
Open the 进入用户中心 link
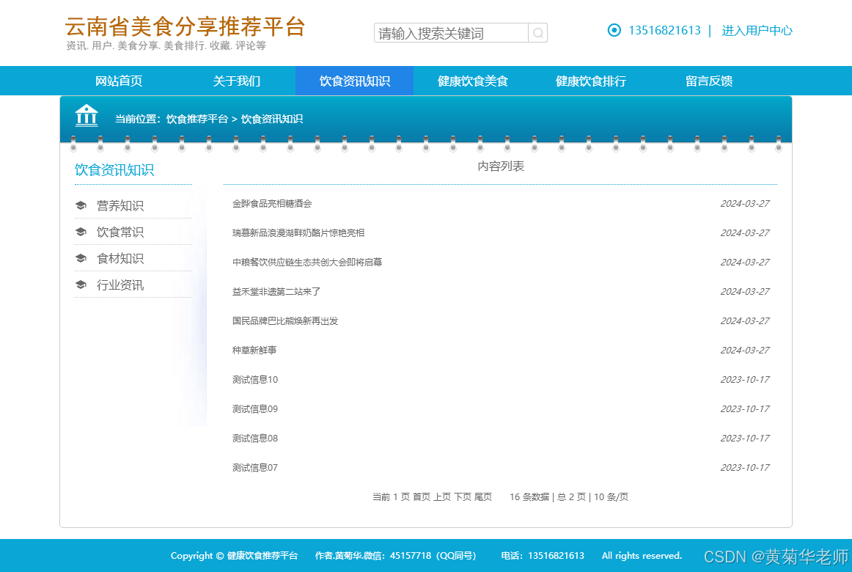click(x=757, y=31)
